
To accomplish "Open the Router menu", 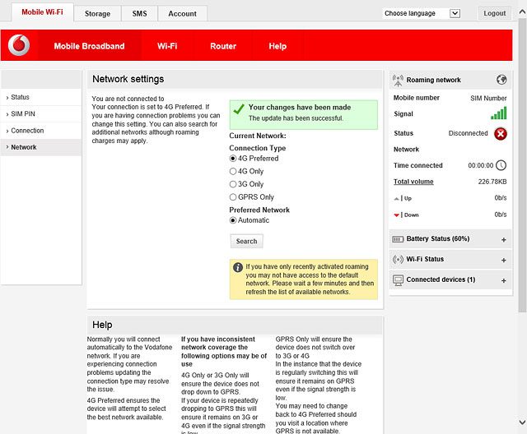I will tap(223, 46).
